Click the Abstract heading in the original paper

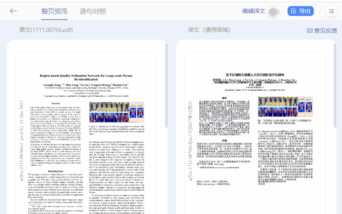pos(55,103)
